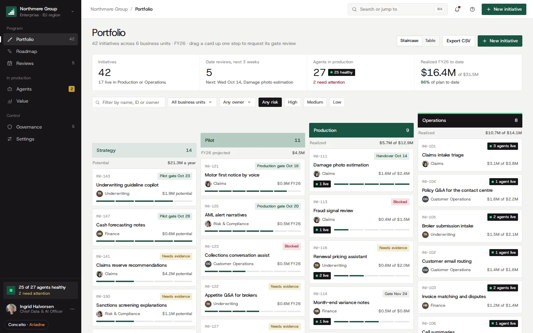Click the 2 need attention link in stats
Viewport: 533px width, 333px height.
[x=329, y=82]
